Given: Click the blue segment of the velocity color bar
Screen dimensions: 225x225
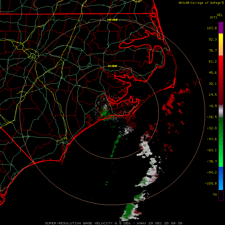Looking at the screenshot, I should click(x=221, y=178).
